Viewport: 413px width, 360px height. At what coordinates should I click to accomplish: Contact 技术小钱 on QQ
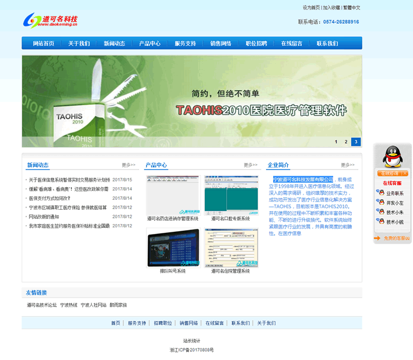[x=380, y=222]
